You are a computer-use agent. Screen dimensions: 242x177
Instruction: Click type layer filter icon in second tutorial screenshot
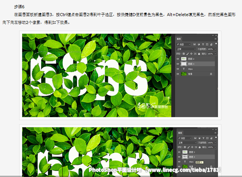pos(203,138)
